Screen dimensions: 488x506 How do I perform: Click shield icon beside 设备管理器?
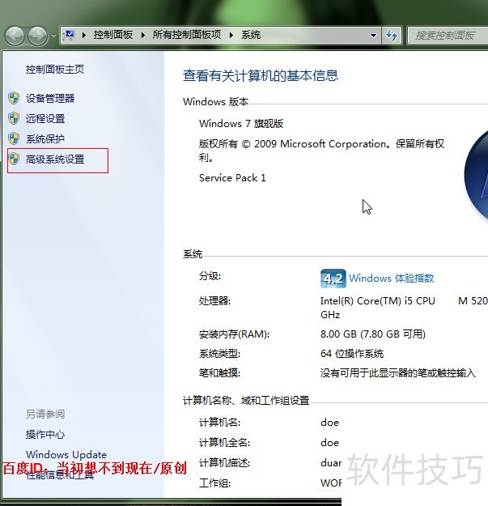14,98
